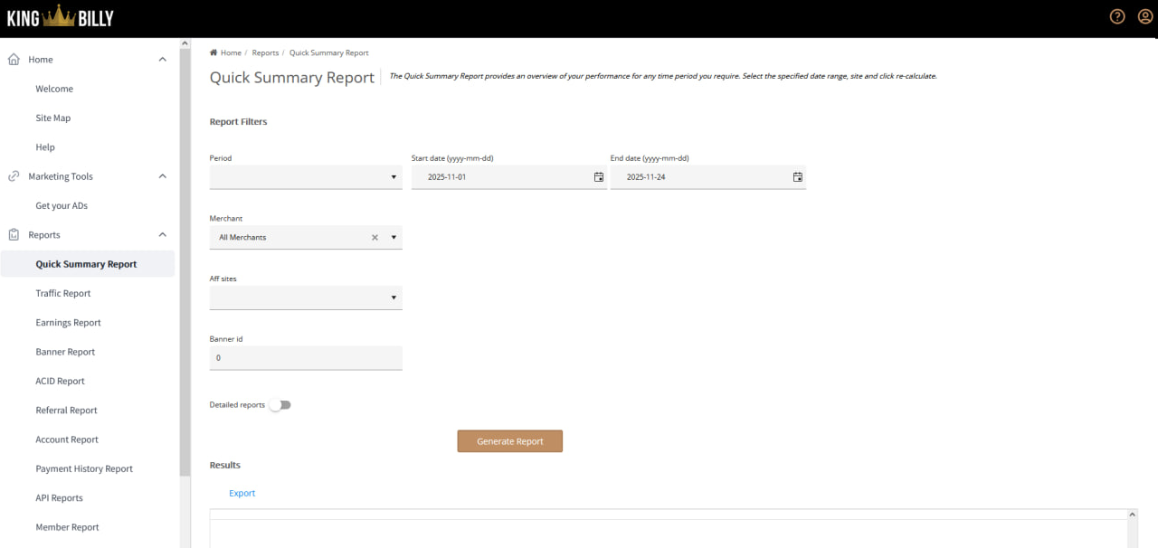Click into the Banner id input field
This screenshot has width=1158, height=548.
[x=305, y=358]
